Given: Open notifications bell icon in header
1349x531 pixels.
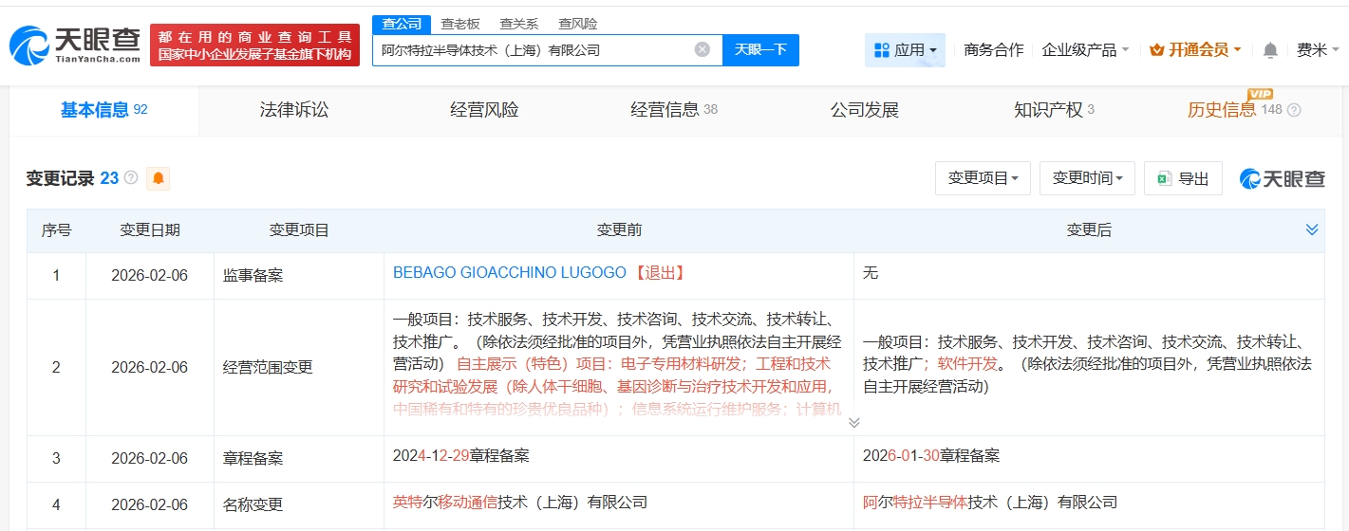Looking at the screenshot, I should click(1270, 50).
